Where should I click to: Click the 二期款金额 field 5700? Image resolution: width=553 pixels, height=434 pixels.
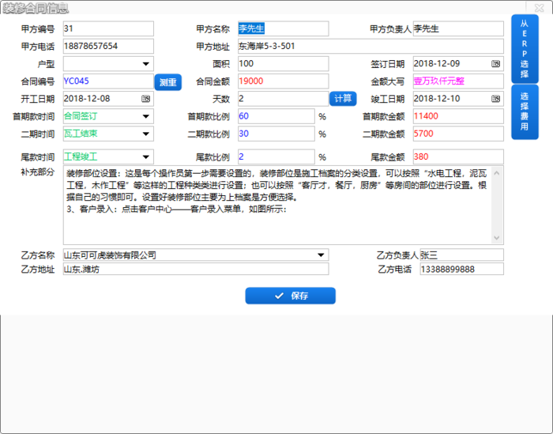click(x=458, y=134)
